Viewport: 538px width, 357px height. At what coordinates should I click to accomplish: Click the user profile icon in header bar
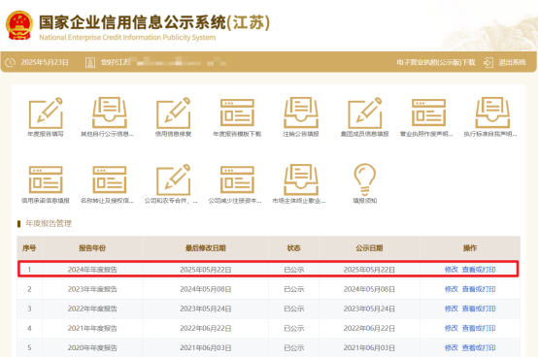(90, 62)
